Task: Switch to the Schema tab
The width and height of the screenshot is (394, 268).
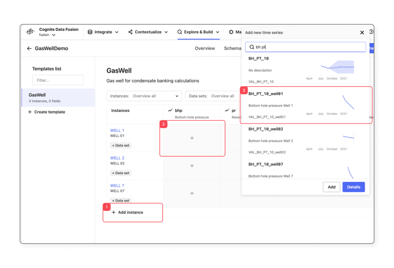Action: click(x=233, y=48)
